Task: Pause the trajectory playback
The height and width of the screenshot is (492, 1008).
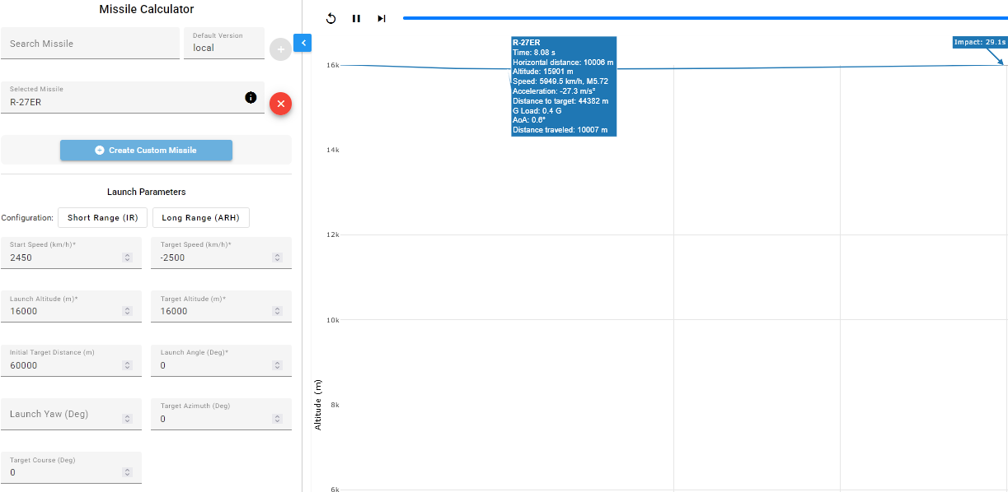Action: (356, 18)
